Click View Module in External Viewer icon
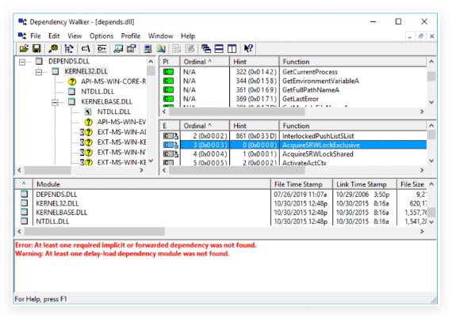 pyautogui.click(x=118, y=48)
